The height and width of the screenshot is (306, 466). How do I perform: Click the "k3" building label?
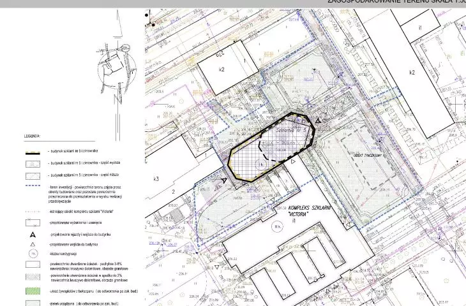[x=156, y=178]
